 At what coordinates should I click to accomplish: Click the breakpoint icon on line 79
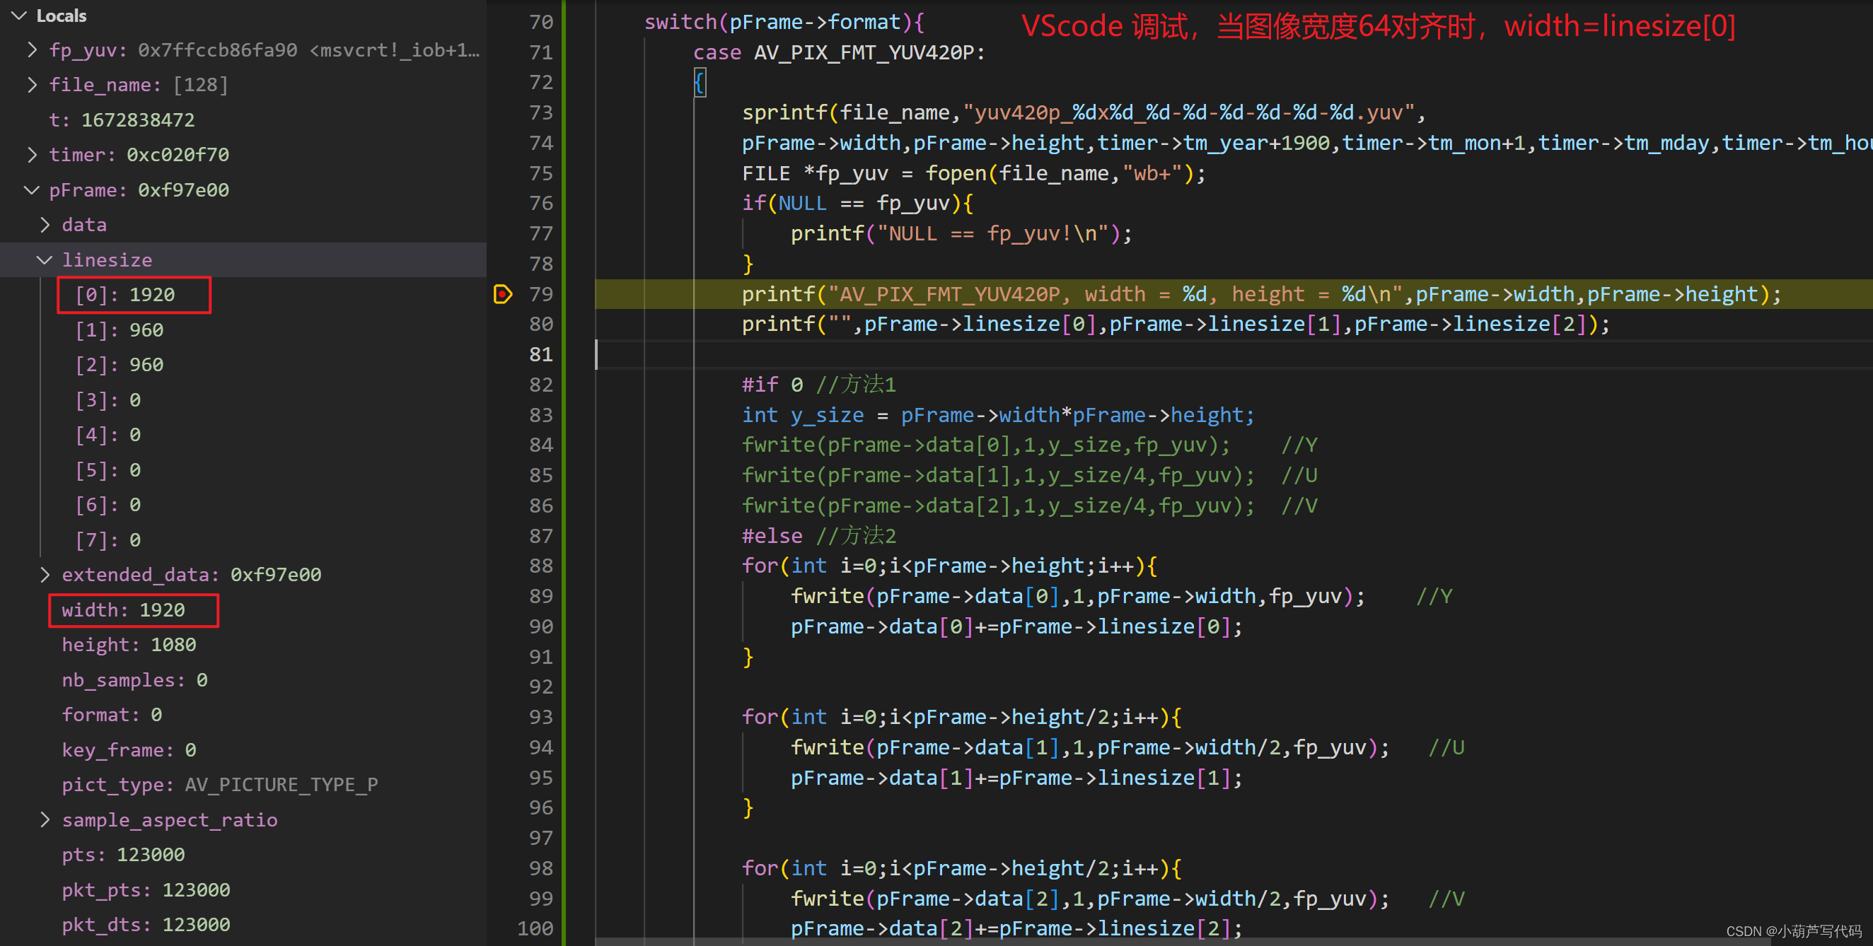click(x=502, y=294)
